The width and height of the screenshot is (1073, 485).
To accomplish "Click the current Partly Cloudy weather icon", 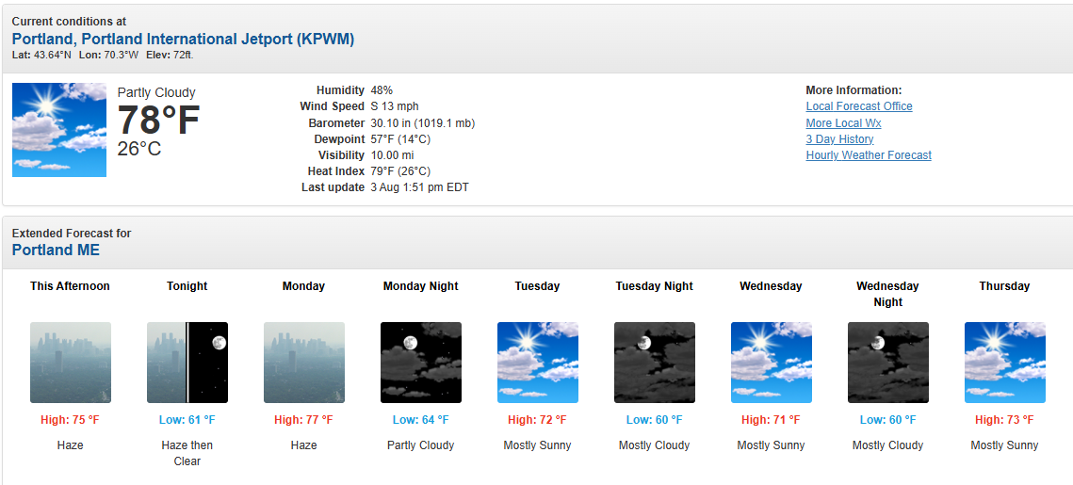I will 59,130.
